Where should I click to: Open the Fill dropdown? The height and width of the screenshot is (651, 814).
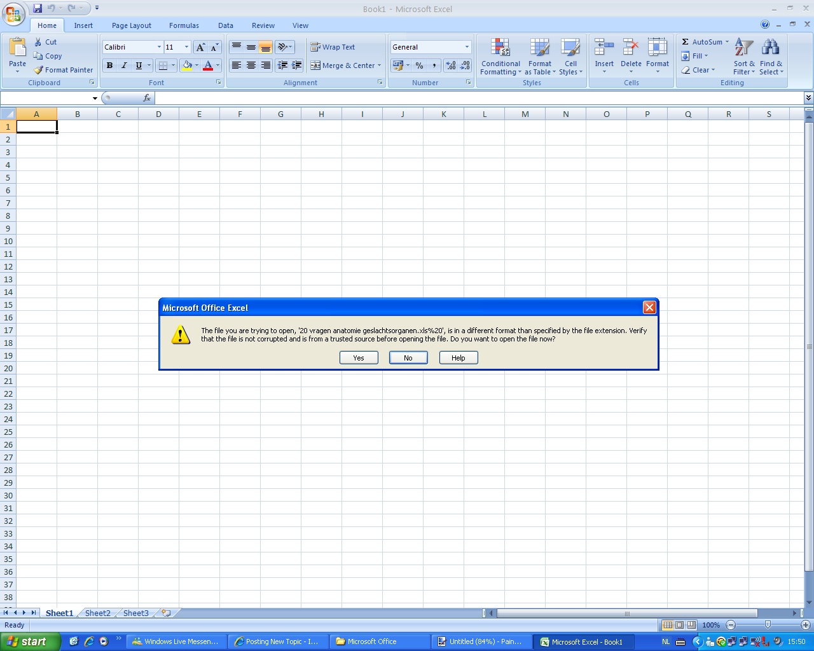[694, 56]
